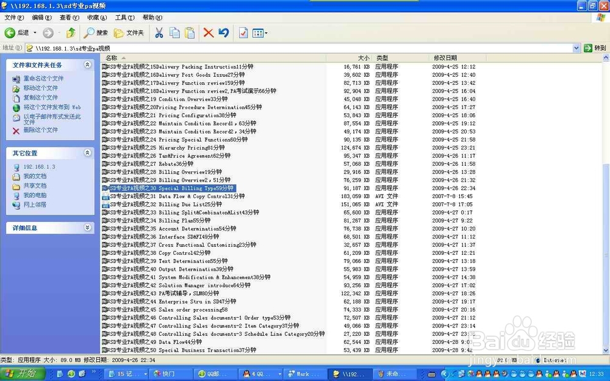
Task: Click the red Delete X toolbar icon
Action: pos(209,33)
